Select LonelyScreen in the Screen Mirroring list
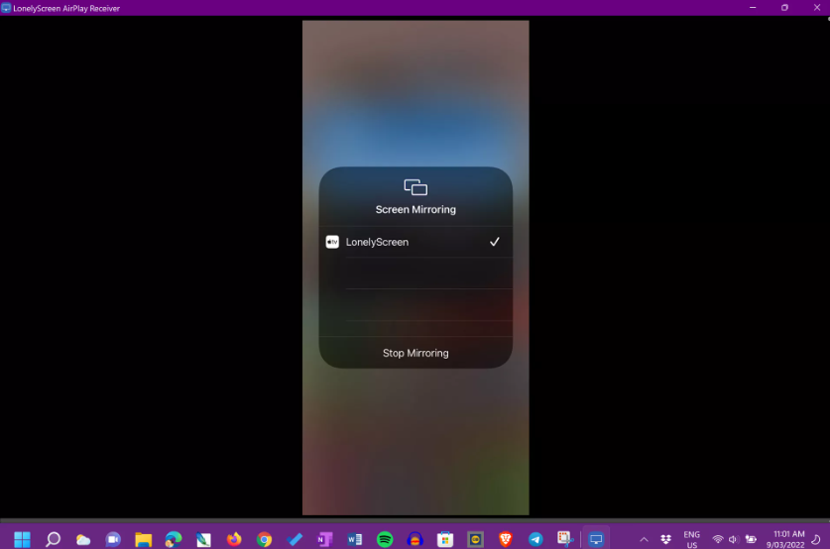The height and width of the screenshot is (549, 830). pyautogui.click(x=415, y=242)
